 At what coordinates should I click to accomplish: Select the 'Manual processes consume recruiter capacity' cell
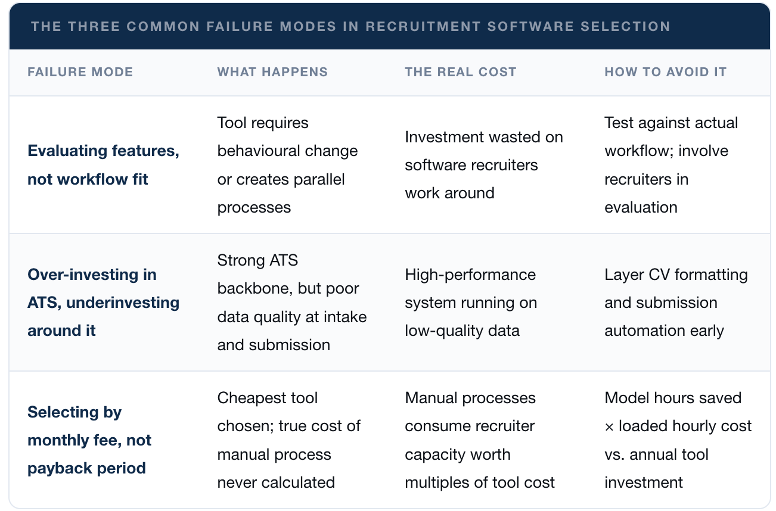pos(479,440)
